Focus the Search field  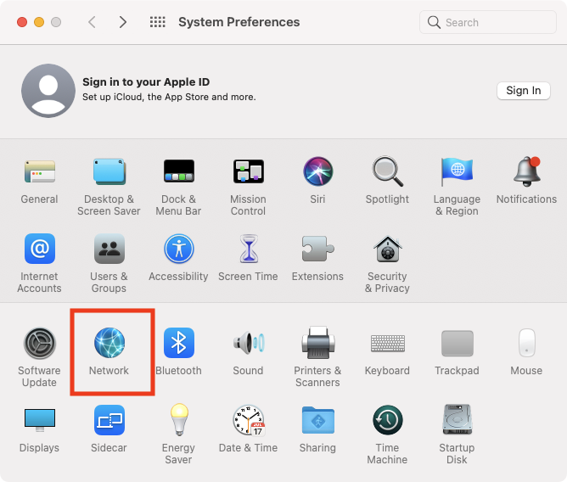(487, 22)
